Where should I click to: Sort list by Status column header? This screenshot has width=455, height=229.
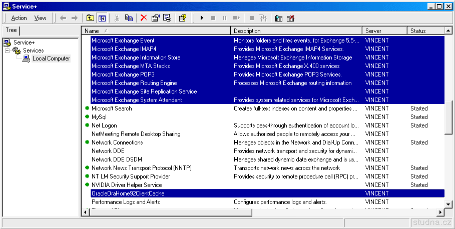424,31
